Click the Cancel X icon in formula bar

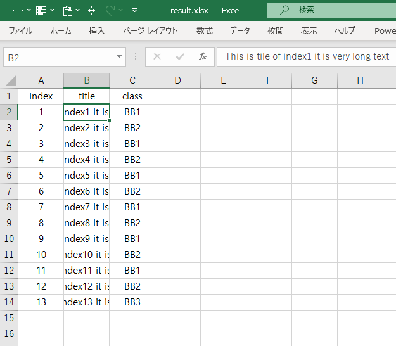[x=157, y=57]
